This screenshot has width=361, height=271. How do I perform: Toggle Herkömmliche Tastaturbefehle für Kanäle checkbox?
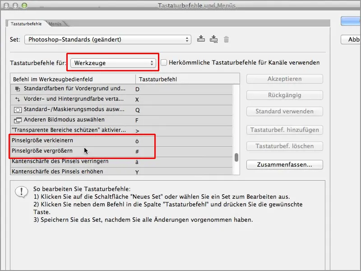click(164, 62)
